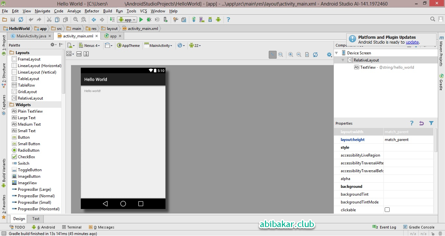Open the API level 22 dropdown
Viewport: 445px width, 236px height.
195,46
